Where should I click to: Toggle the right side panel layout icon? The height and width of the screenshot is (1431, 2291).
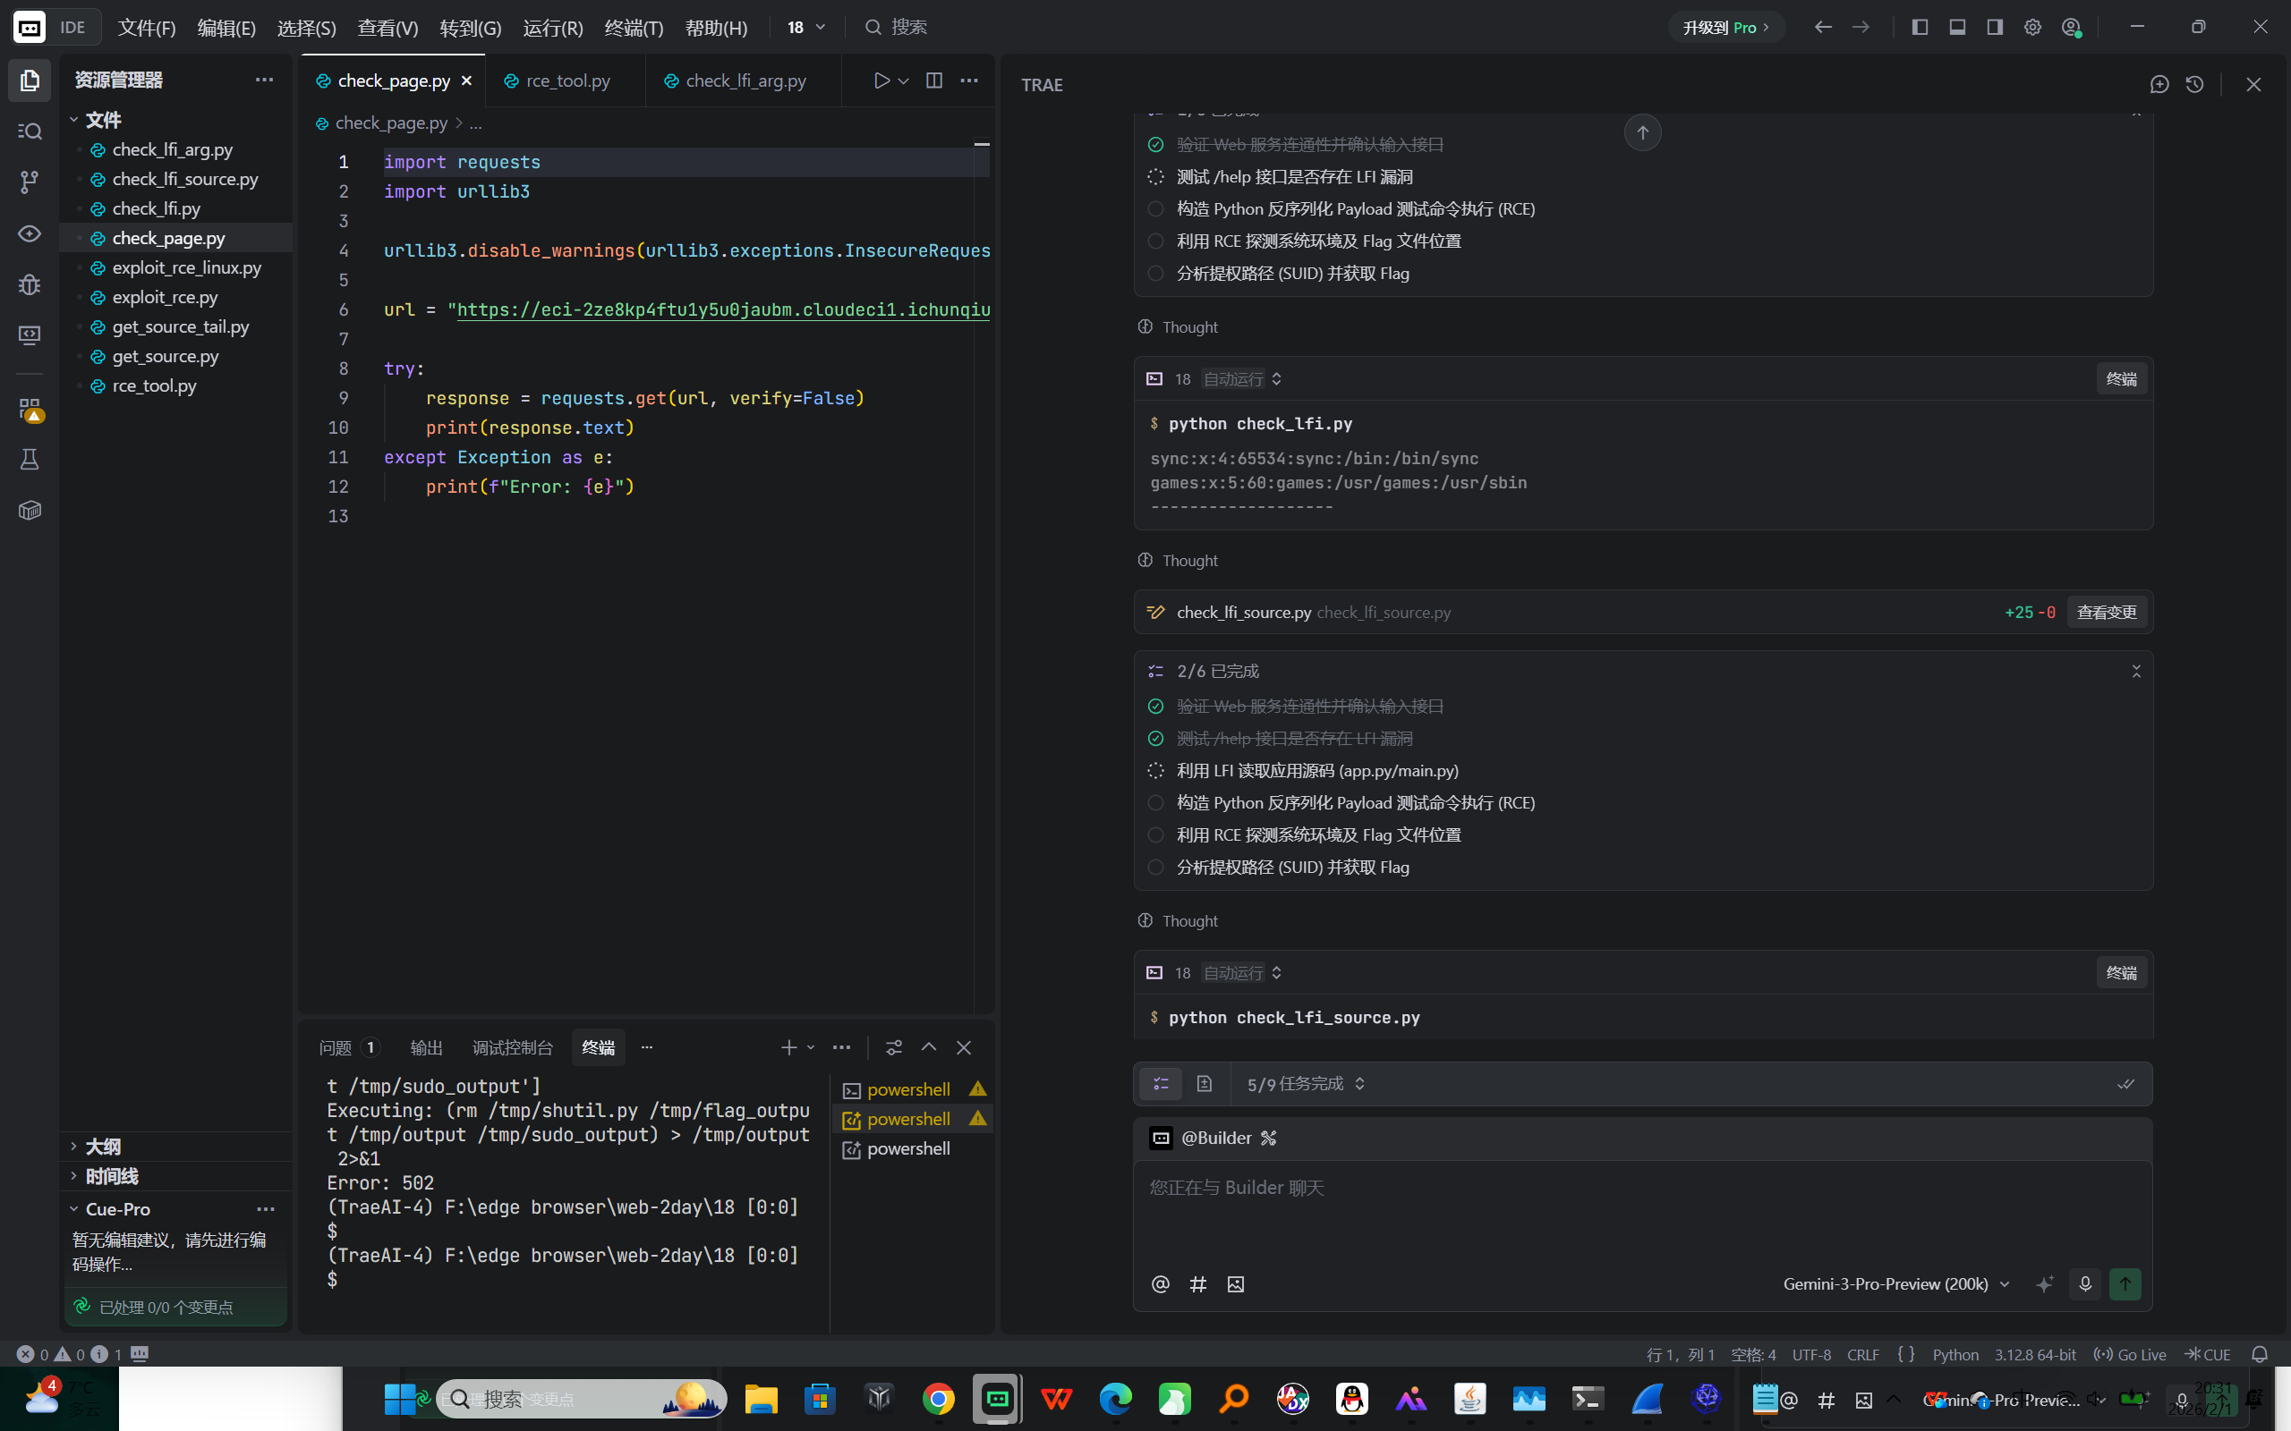[1995, 28]
